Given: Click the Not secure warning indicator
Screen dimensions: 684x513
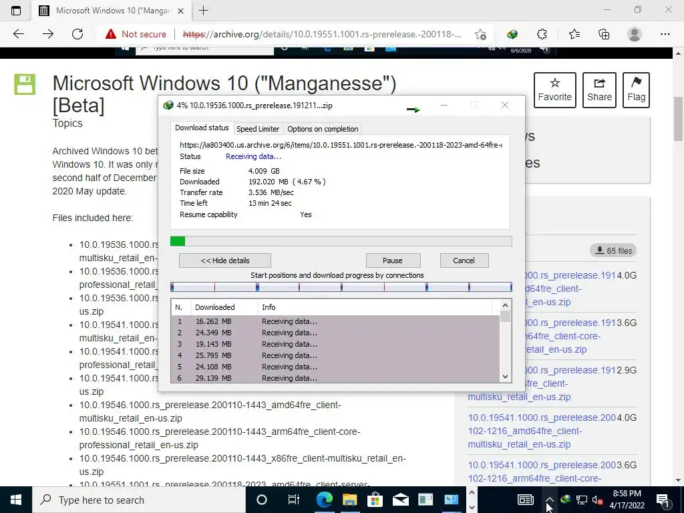Looking at the screenshot, I should (x=136, y=34).
